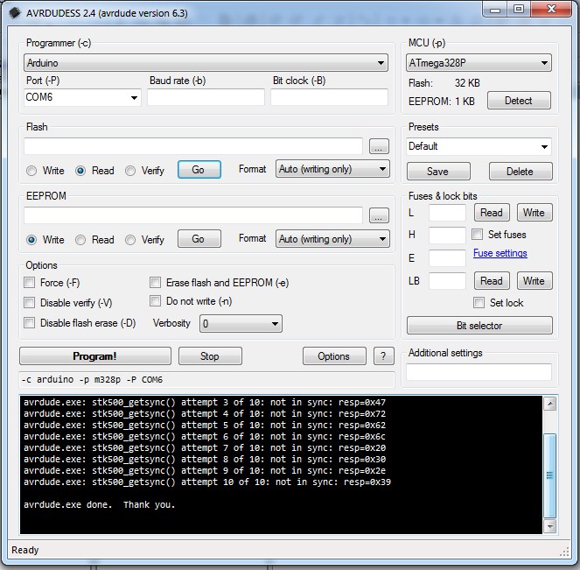Viewport: 580px width, 570px height.
Task: Read lock bits with LB Read button
Action: [x=492, y=281]
